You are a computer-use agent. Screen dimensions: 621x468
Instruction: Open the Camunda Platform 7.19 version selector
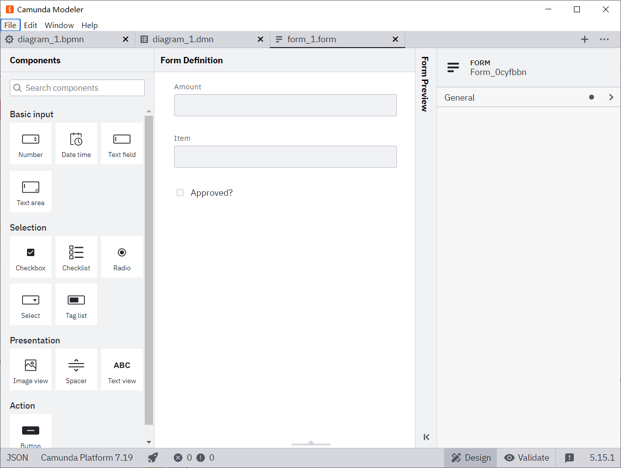click(87, 458)
